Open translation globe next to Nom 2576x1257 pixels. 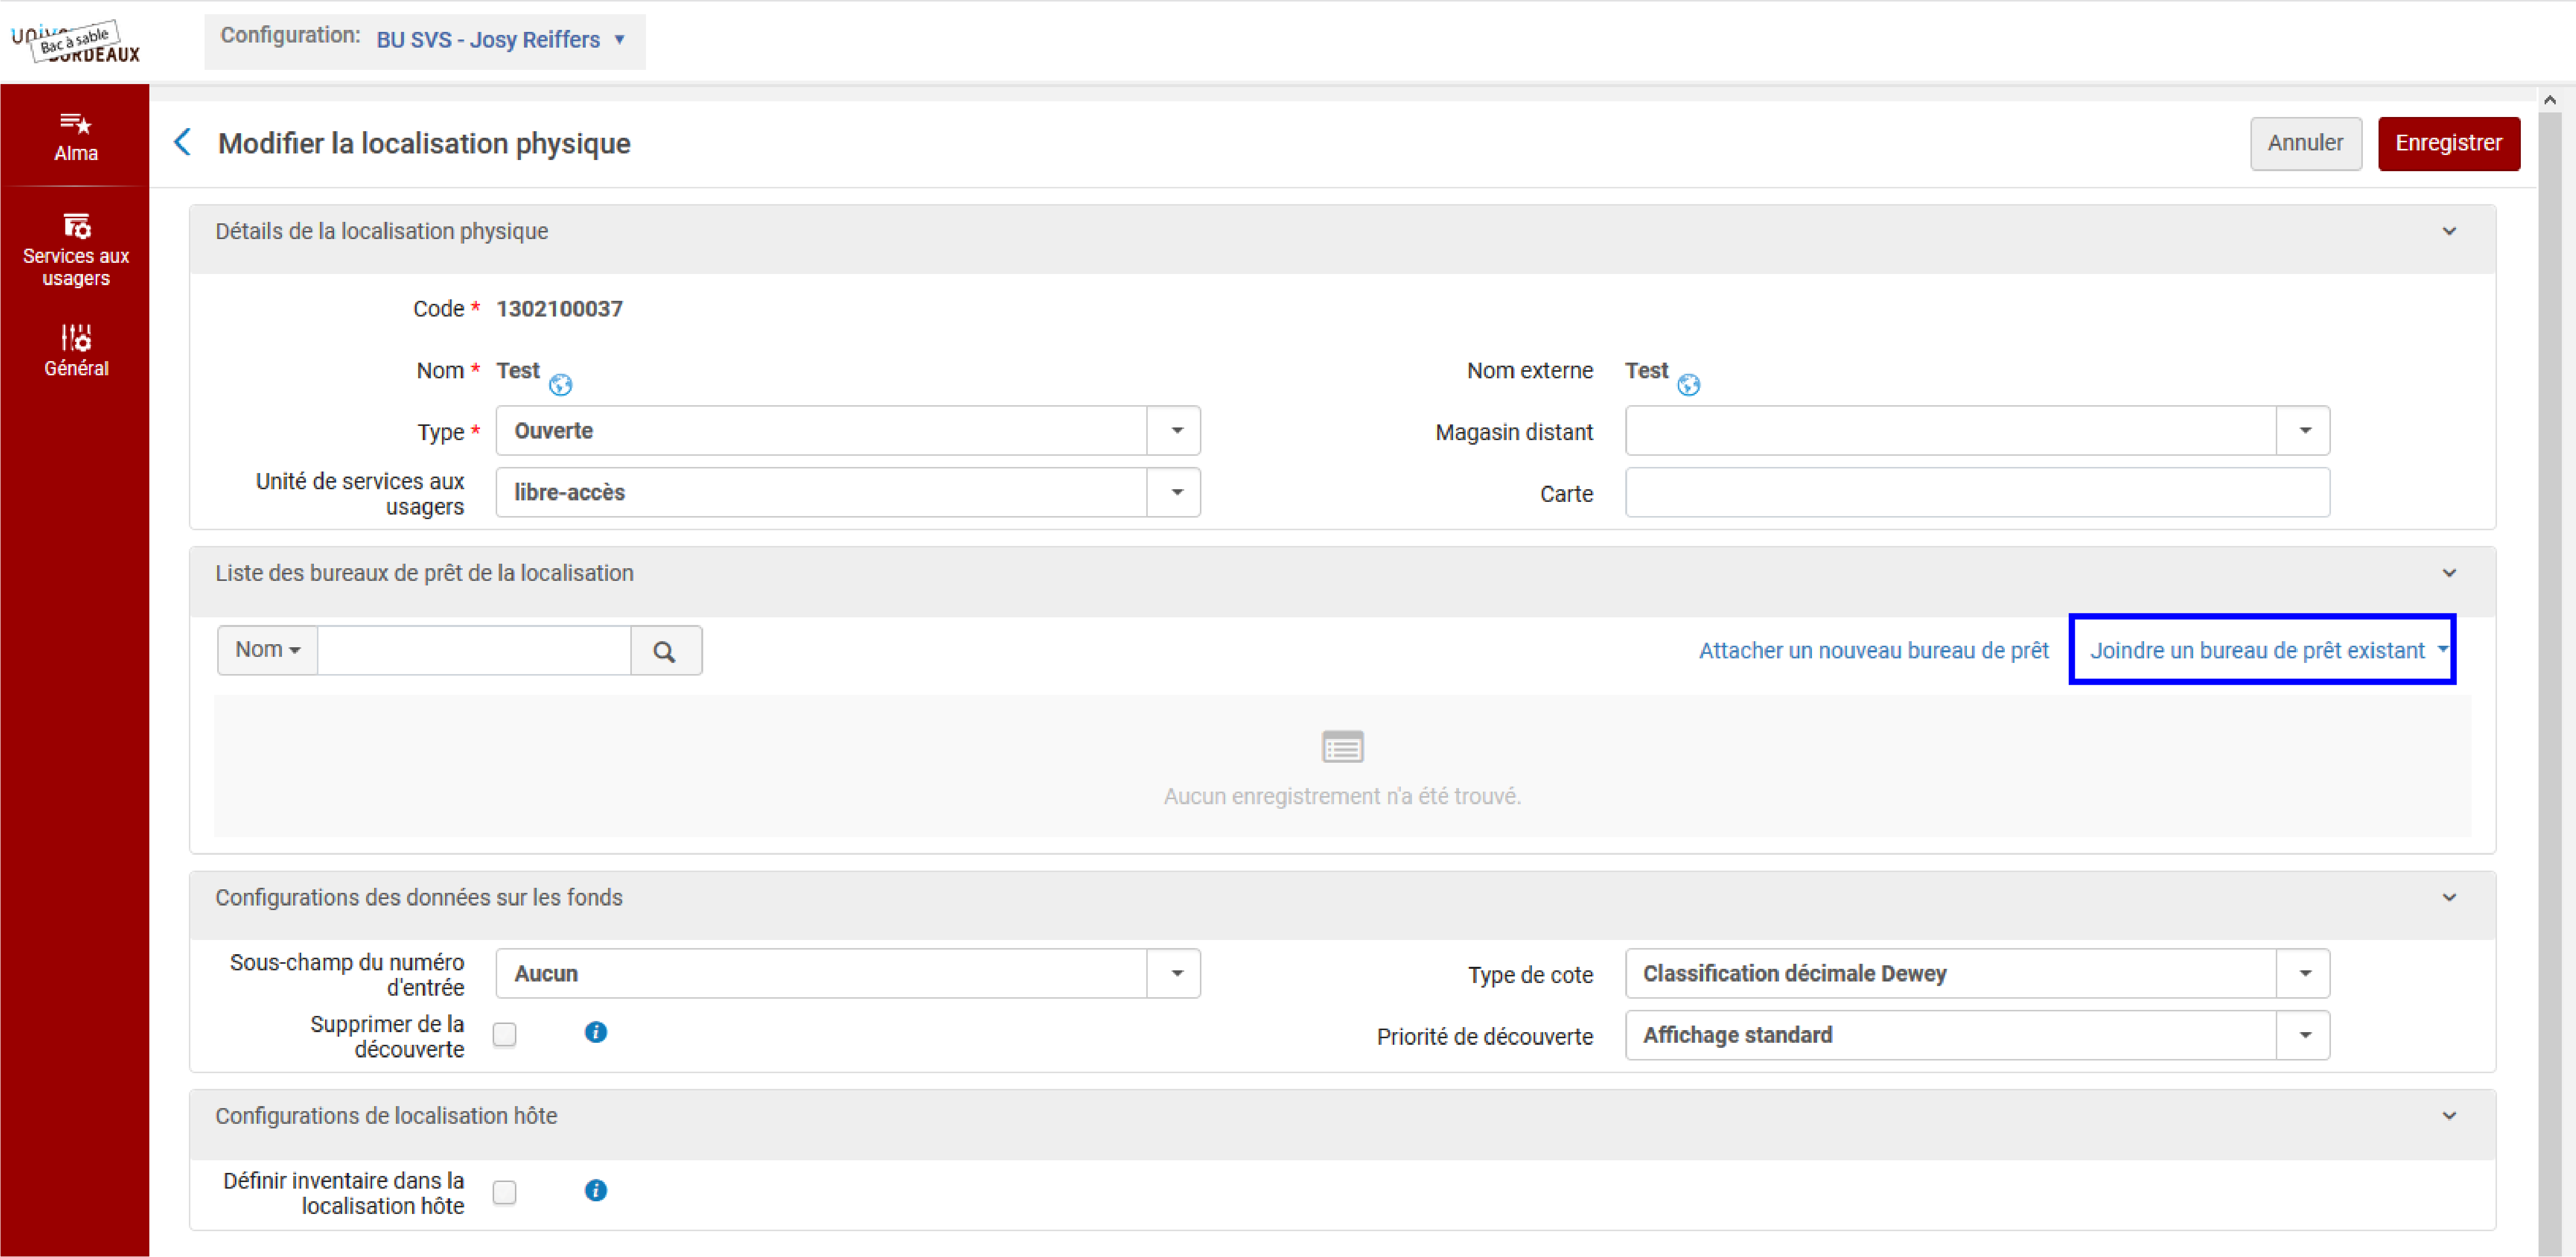click(x=560, y=385)
